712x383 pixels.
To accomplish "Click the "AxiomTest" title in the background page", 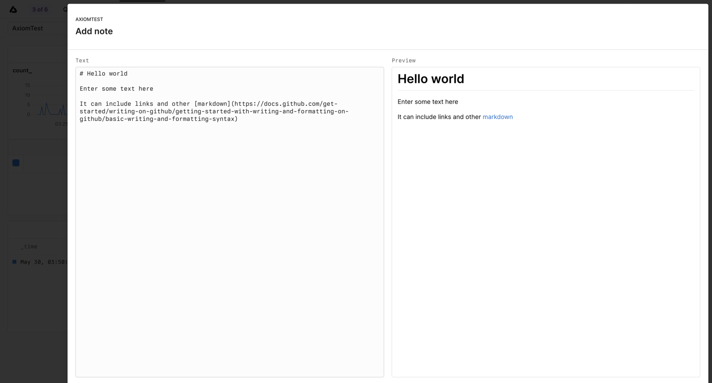I will (x=27, y=28).
